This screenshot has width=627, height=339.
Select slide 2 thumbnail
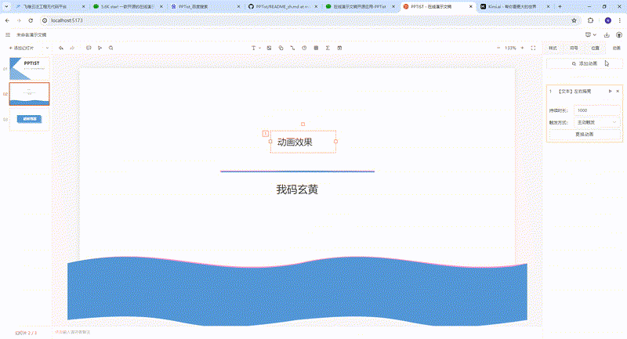pyautogui.click(x=29, y=94)
